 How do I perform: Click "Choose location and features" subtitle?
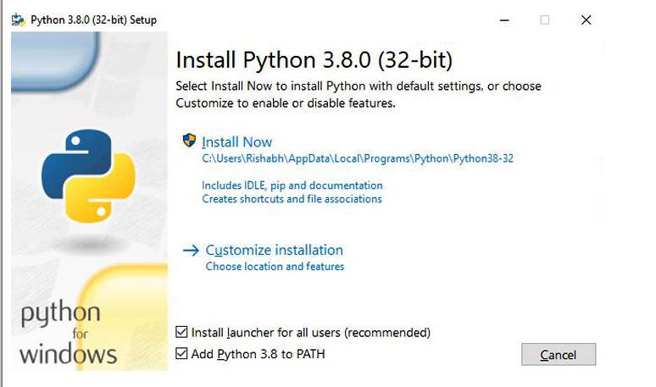click(275, 266)
